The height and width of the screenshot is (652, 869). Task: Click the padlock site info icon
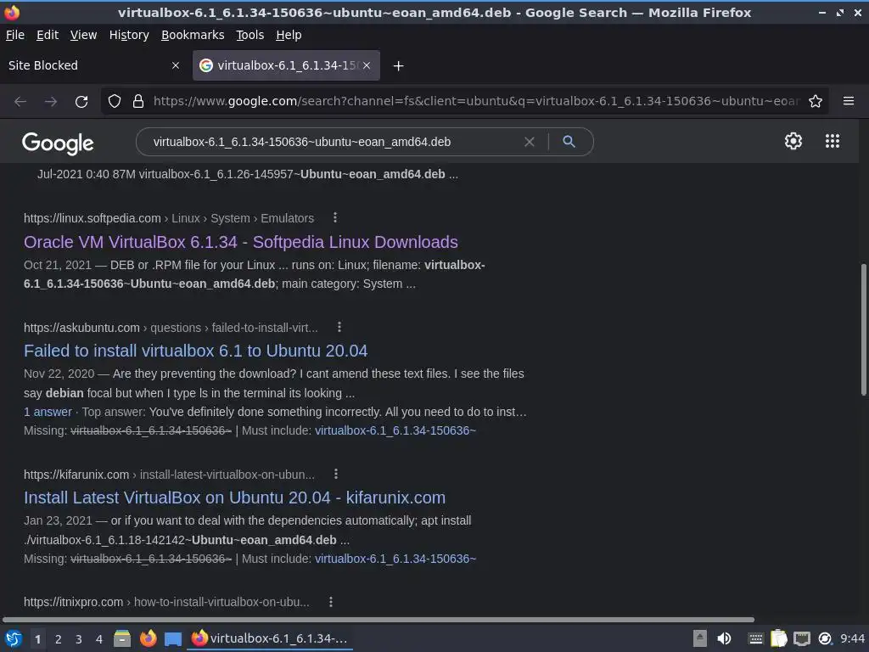pos(138,102)
